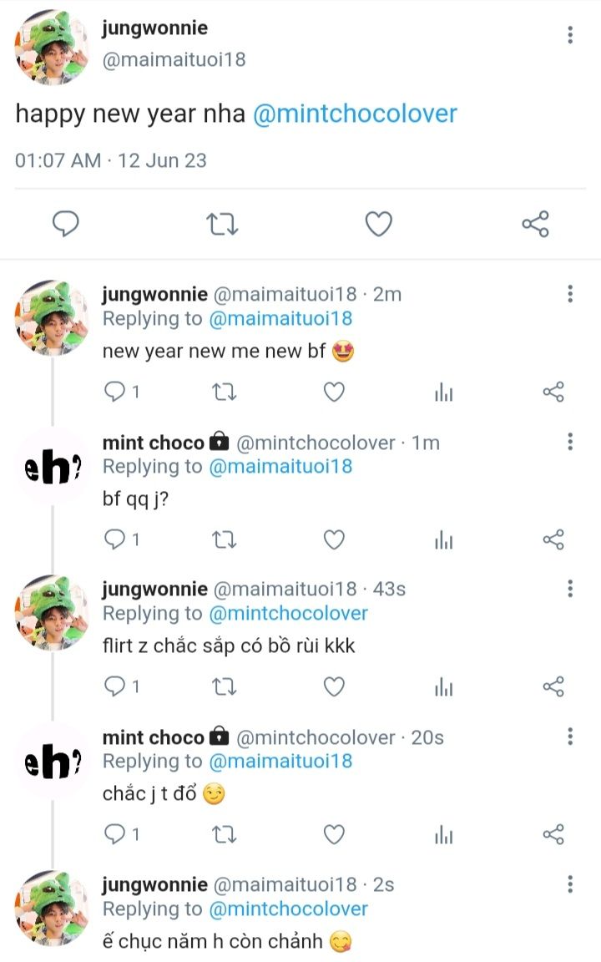This screenshot has height=962, width=601.
Task: Open jungwonnie's avatar on the main tweet
Action: (52, 48)
